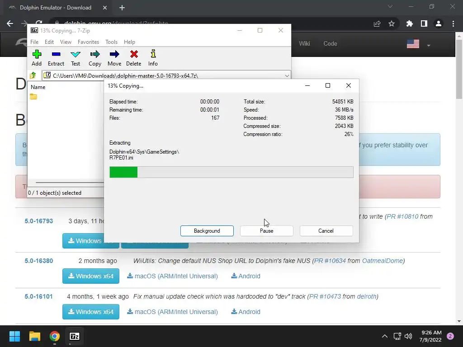Image resolution: width=463 pixels, height=347 pixels.
Task: Select the folder item in 7-Zip file list
Action: coord(33,97)
